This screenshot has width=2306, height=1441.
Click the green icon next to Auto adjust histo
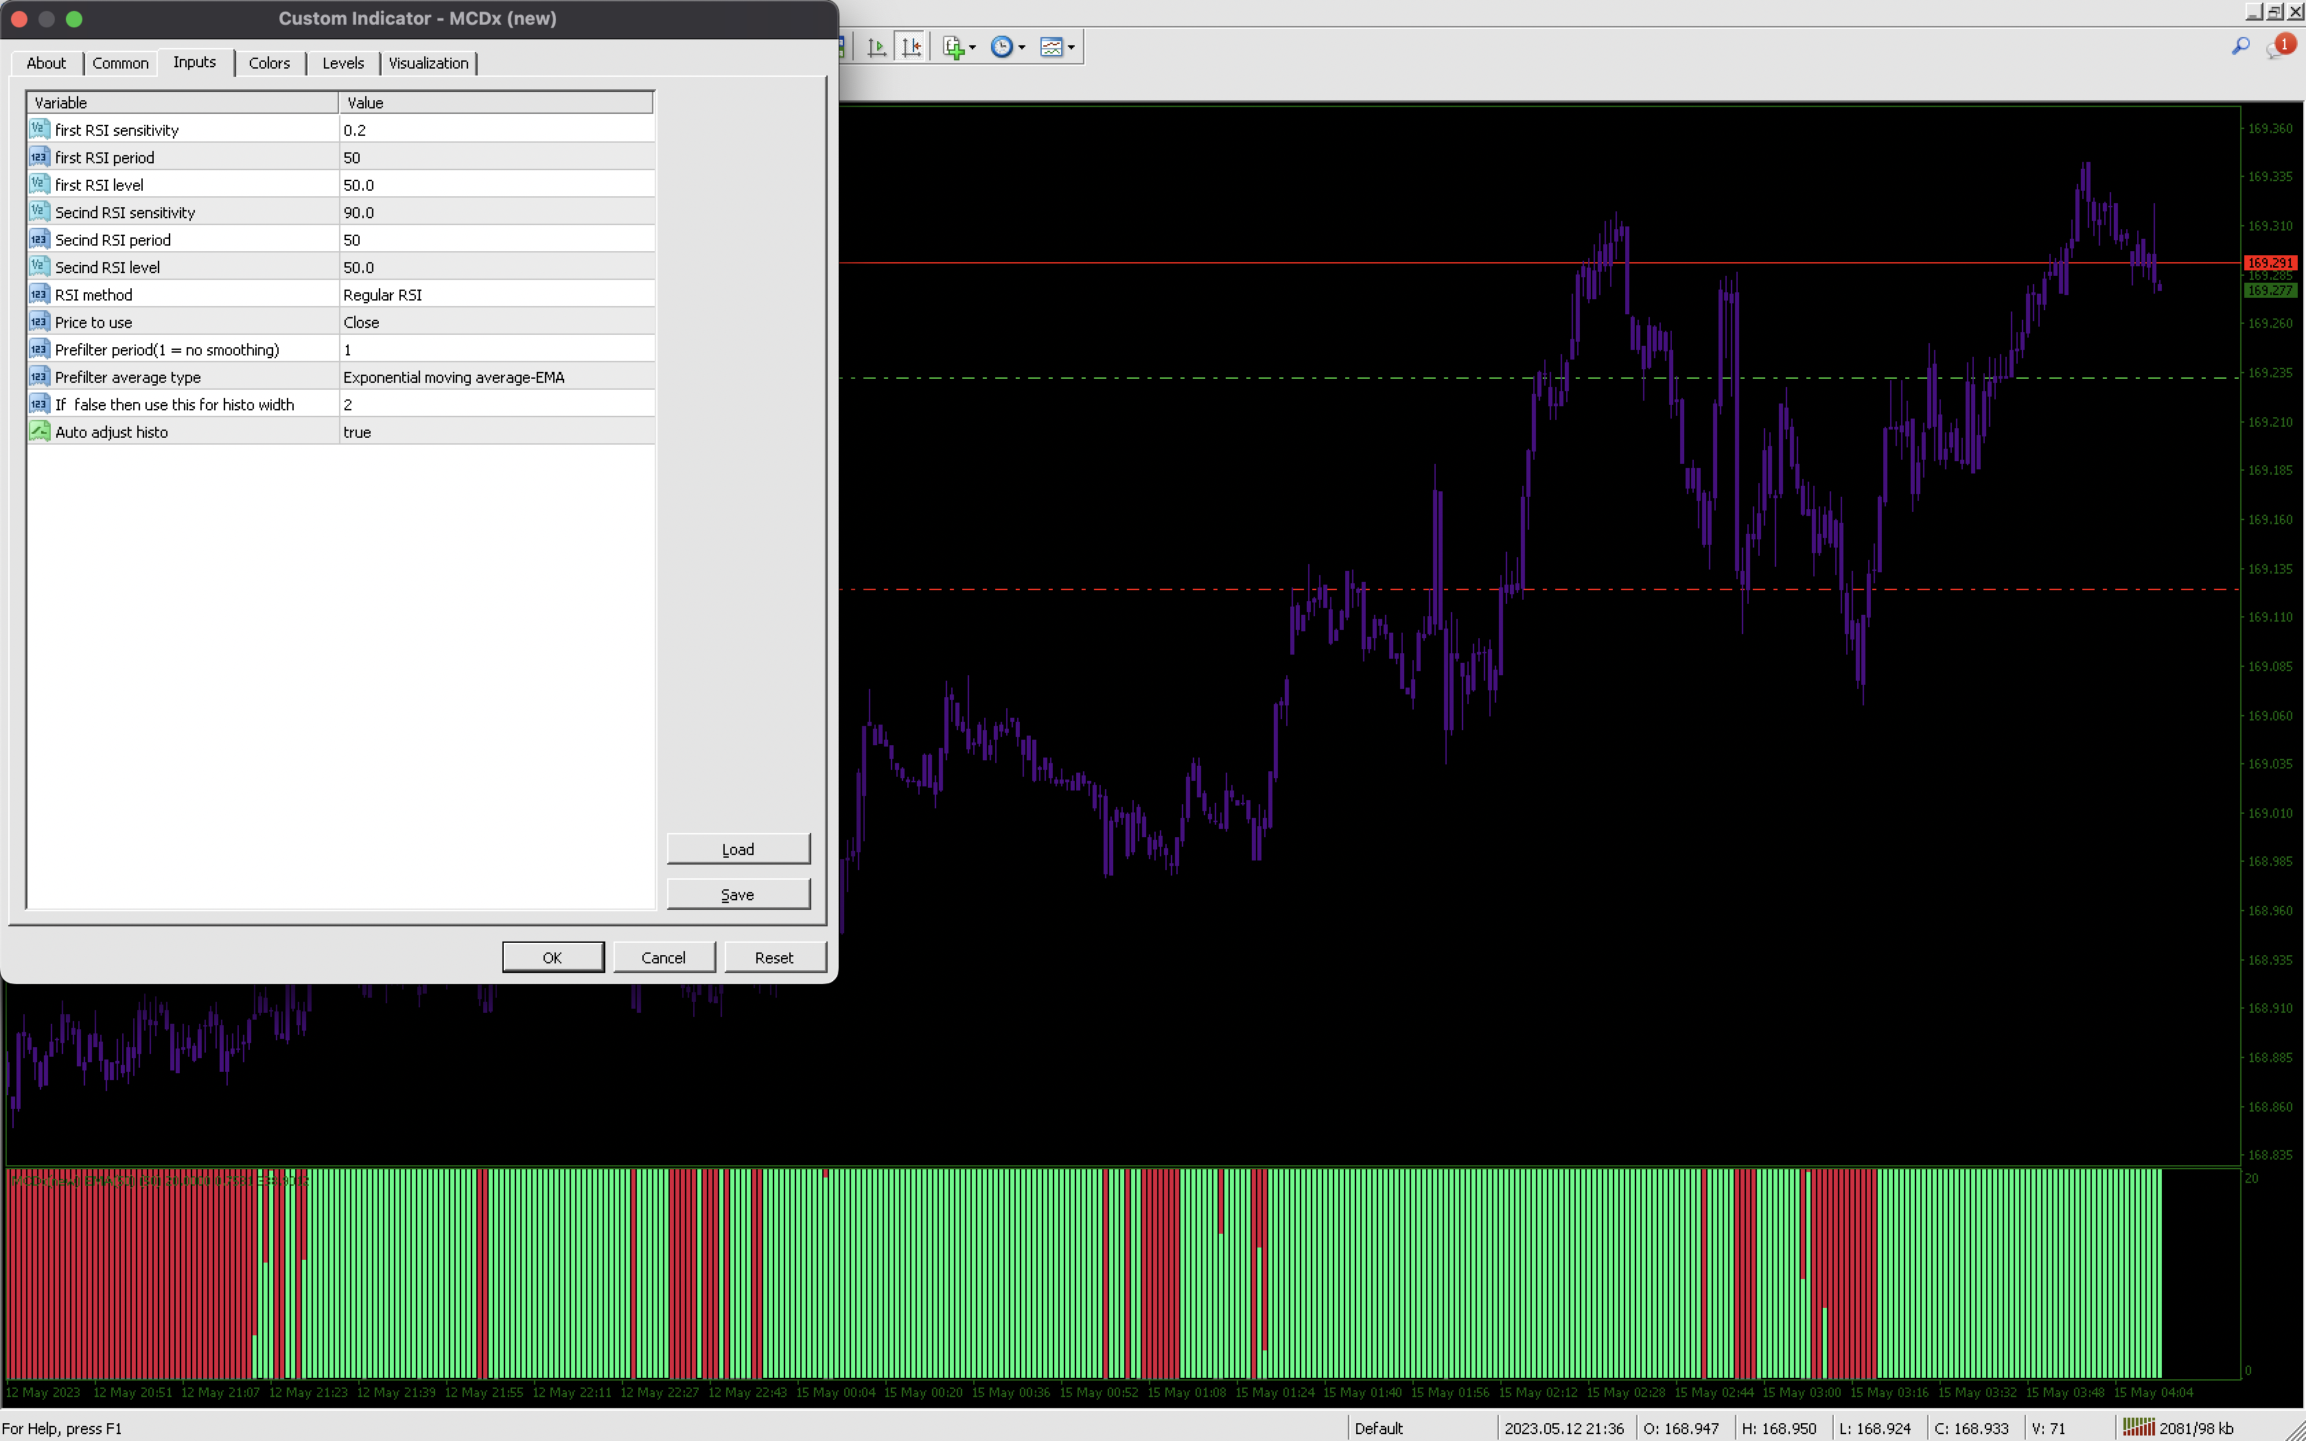[x=39, y=432]
